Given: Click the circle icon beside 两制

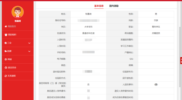Looking at the screenshot, I should [x=6, y=59].
